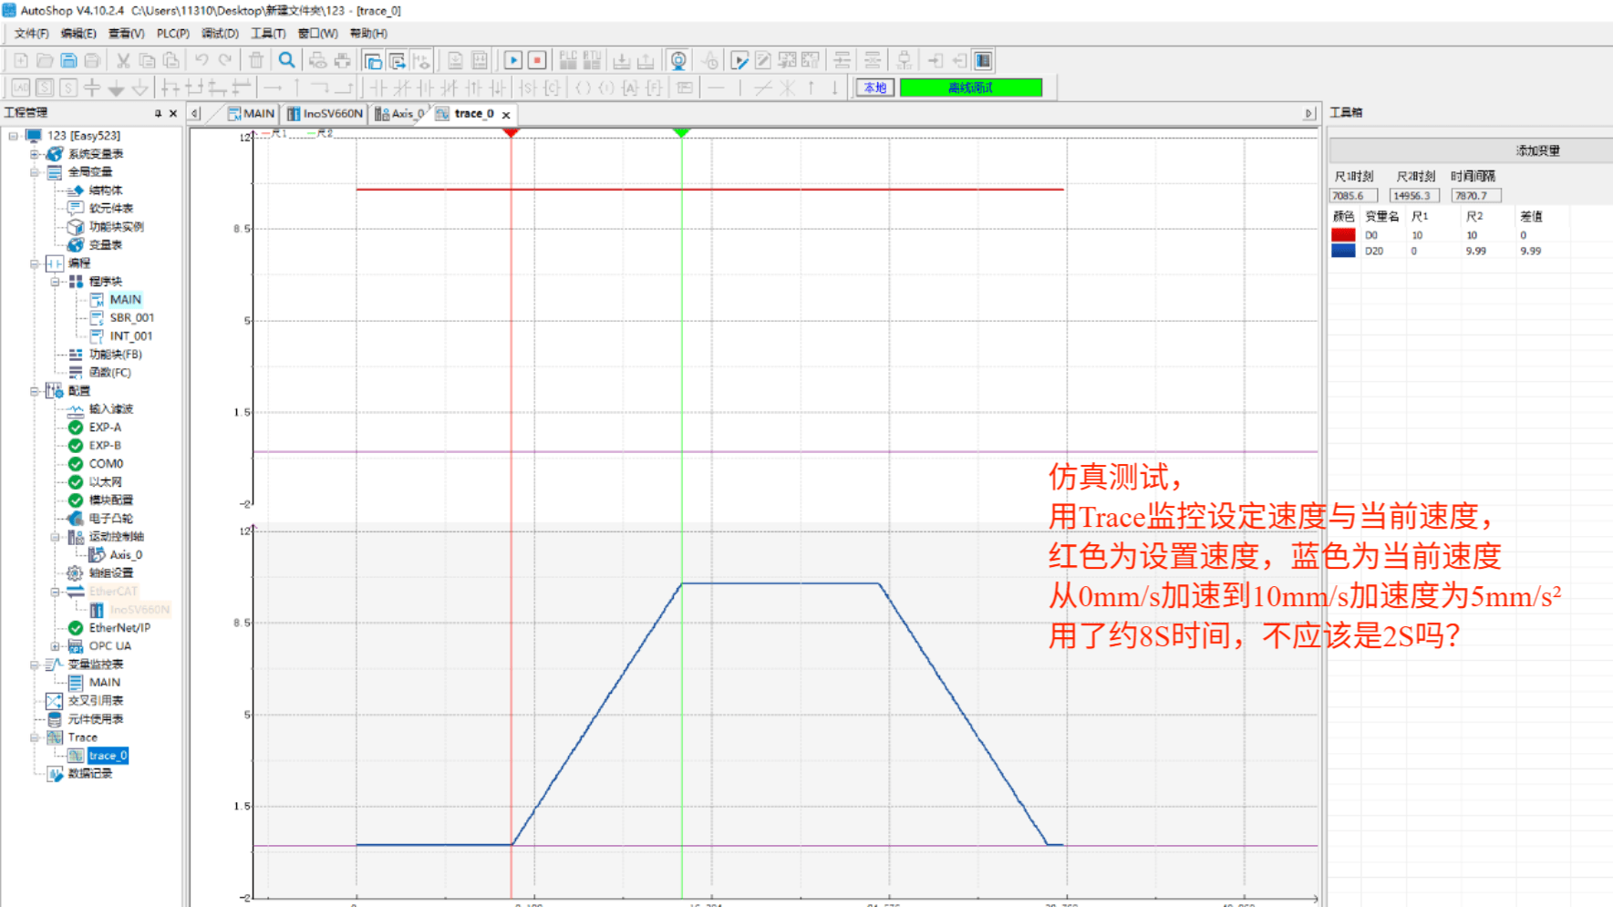Viewport: 1613px width, 907px height.
Task: Click the Find magnifier icon
Action: pyautogui.click(x=286, y=61)
